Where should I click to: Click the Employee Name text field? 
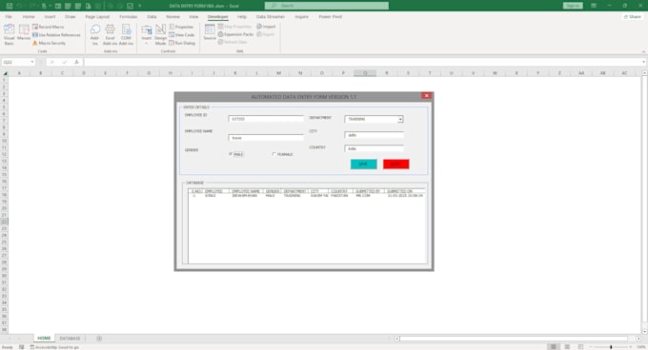point(266,138)
